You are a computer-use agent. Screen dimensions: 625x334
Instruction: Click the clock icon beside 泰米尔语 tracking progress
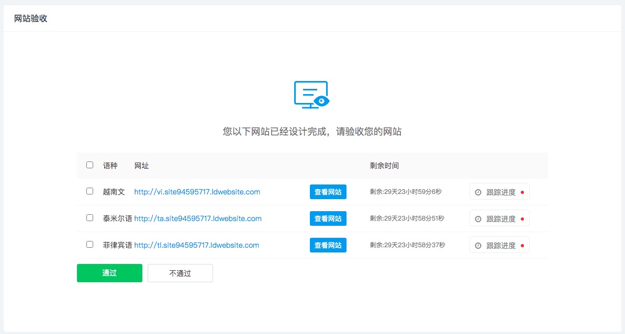click(x=478, y=218)
